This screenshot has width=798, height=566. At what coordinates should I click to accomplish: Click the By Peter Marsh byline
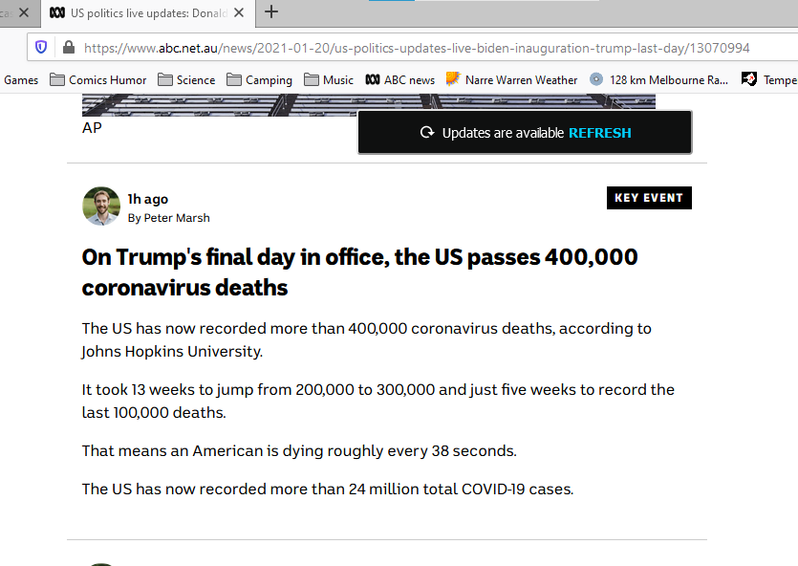point(168,218)
